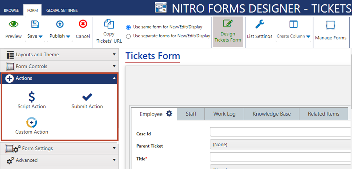Switch to the Staff tab

pyautogui.click(x=191, y=114)
